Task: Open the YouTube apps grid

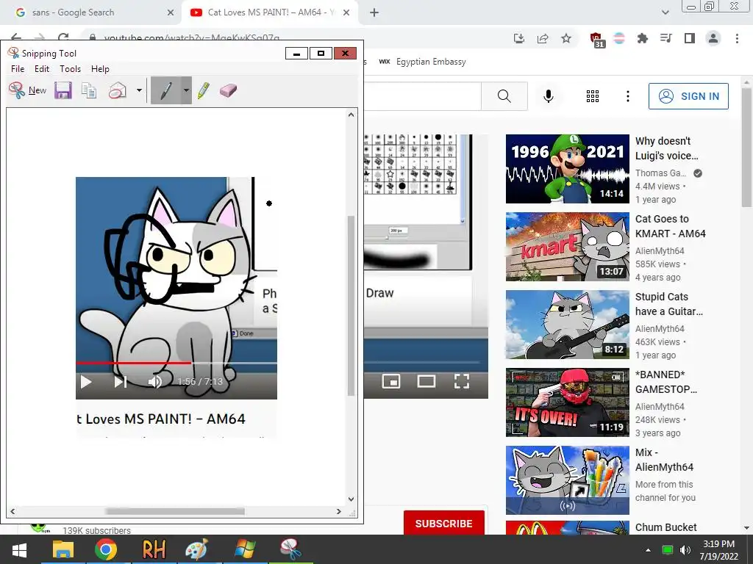Action: point(593,96)
